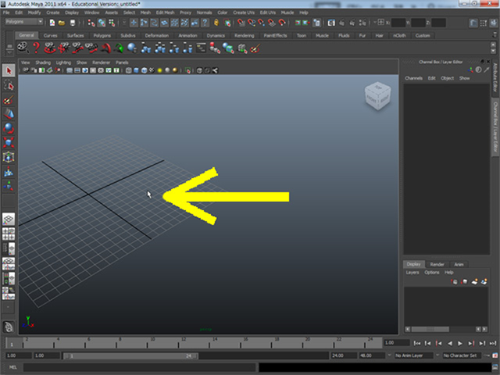This screenshot has height=375, width=500.
Task: Switch to single perspective view layout
Action: coord(9,220)
